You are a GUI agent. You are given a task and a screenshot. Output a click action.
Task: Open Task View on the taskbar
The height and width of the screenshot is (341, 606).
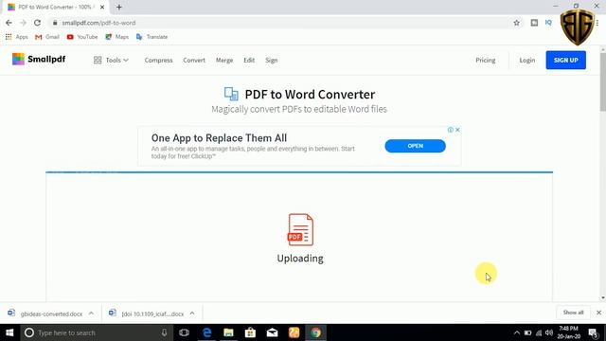185,332
